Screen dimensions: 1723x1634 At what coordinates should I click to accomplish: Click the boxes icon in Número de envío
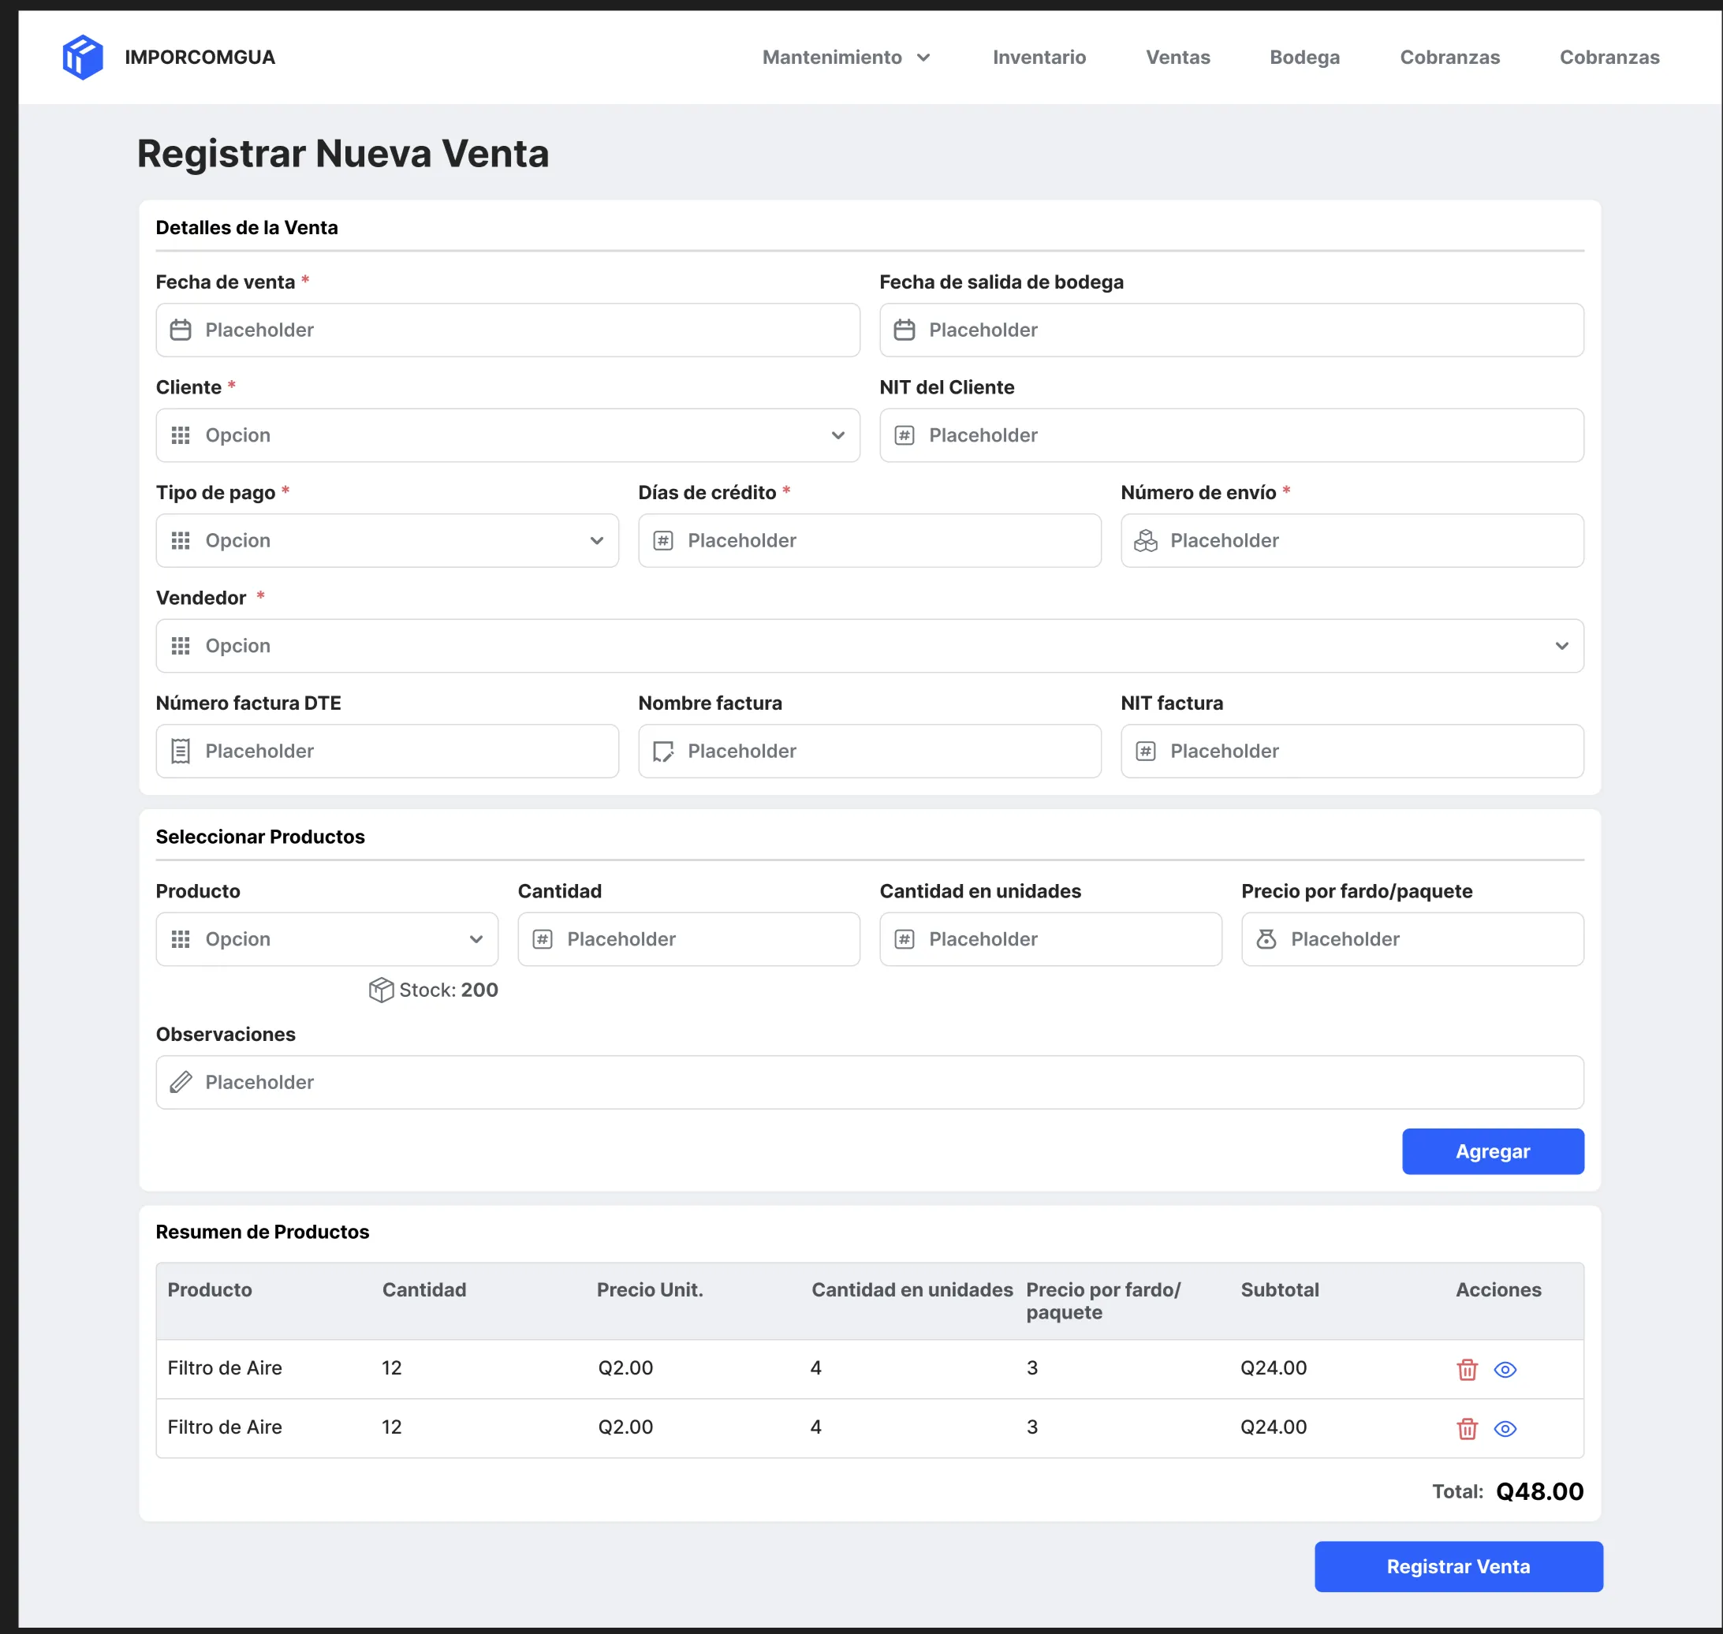click(1146, 541)
